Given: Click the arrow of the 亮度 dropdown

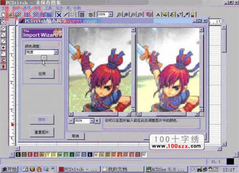Looking at the screenshot, I should [x=56, y=52].
